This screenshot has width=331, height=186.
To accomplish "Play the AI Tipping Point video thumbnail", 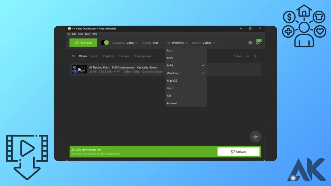I will [x=79, y=69].
